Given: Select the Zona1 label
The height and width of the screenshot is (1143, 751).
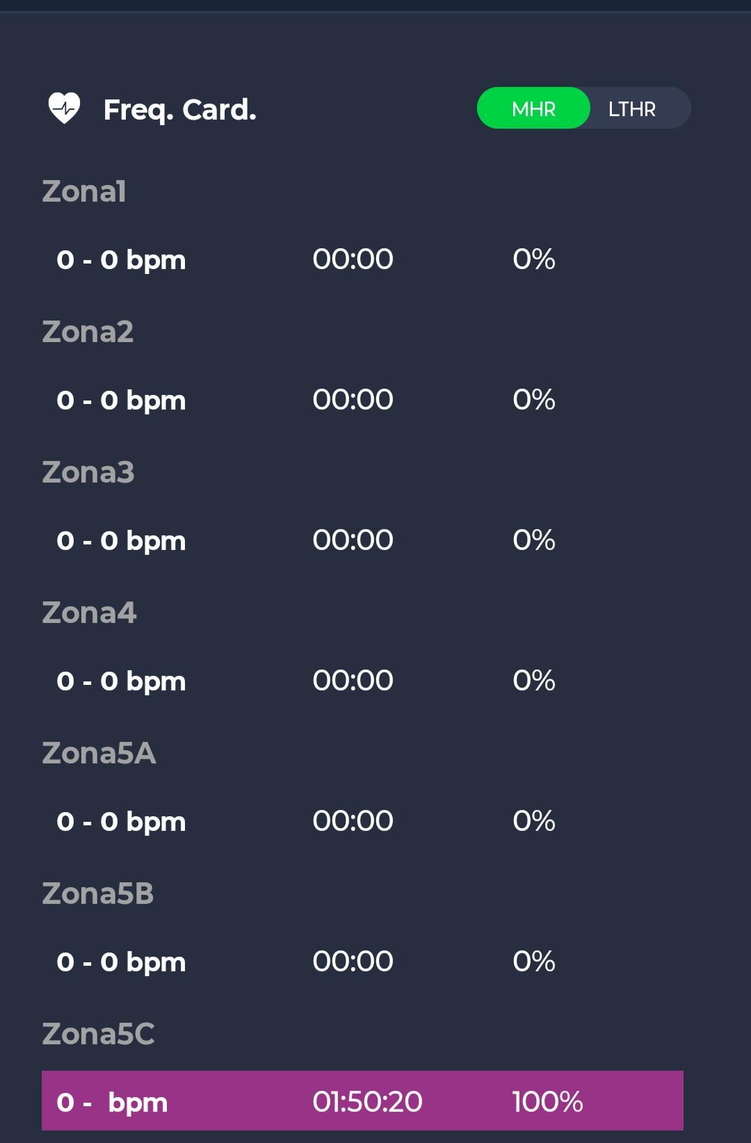Looking at the screenshot, I should pos(84,191).
